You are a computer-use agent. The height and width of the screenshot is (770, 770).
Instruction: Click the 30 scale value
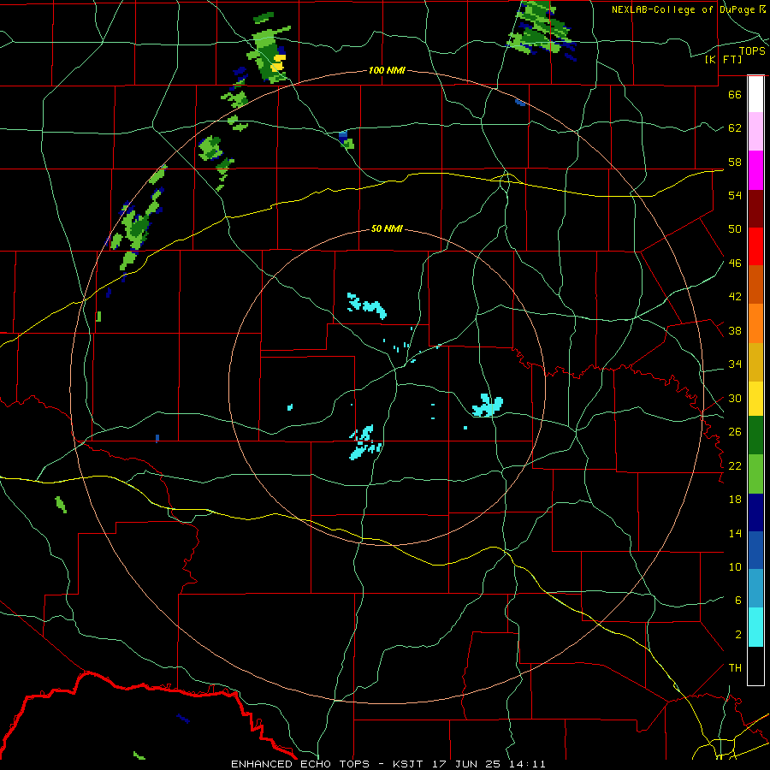point(735,398)
